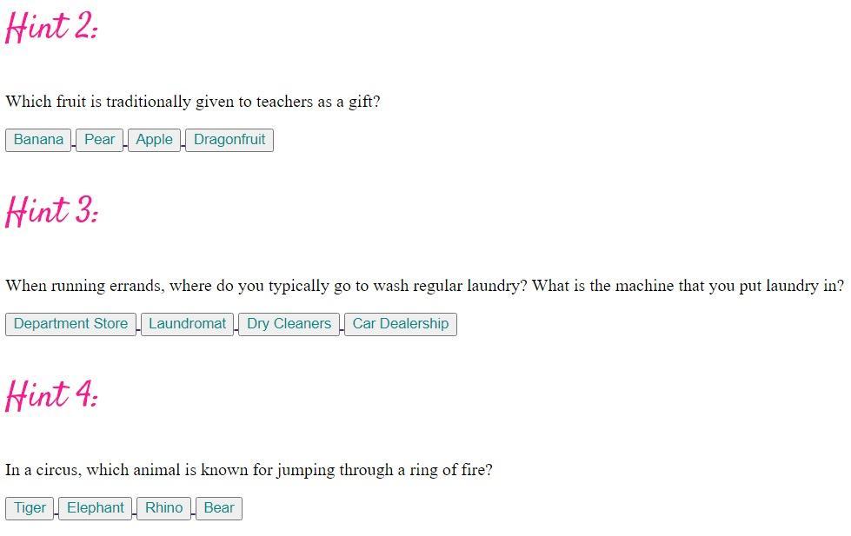Screen dimensions: 851x536
Task: Choose the Elephant answer button
Action: (96, 508)
